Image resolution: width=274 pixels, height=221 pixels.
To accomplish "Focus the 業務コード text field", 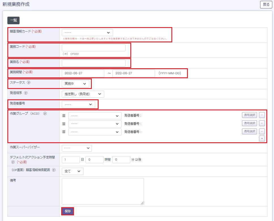I will tap(94, 48).
